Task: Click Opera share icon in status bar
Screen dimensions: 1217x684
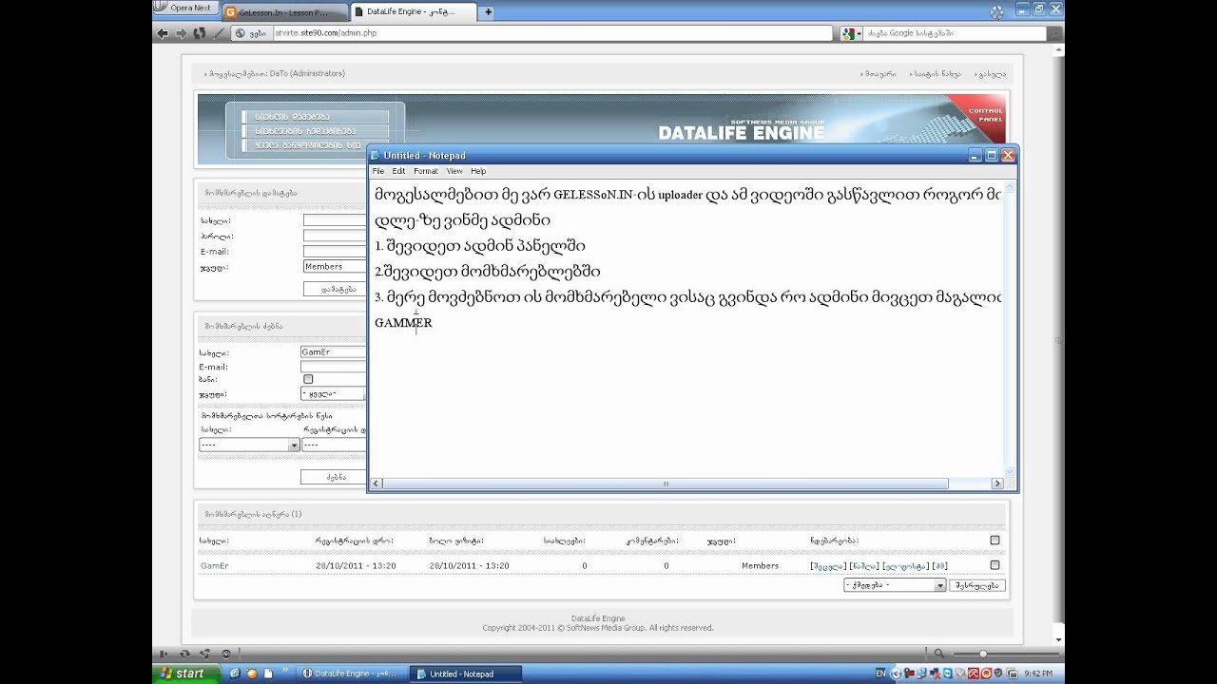Action: [x=205, y=654]
